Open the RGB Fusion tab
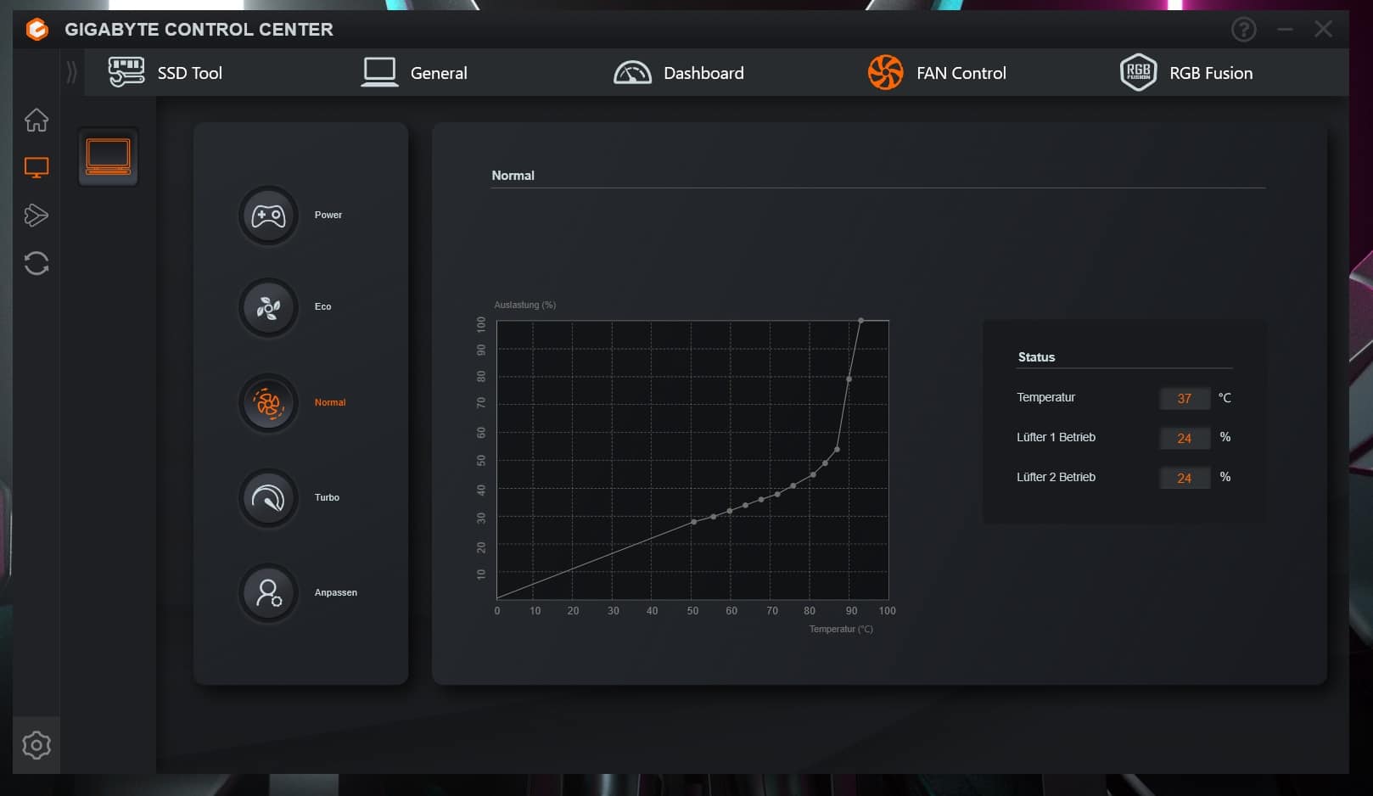The image size is (1373, 796). pos(1186,73)
